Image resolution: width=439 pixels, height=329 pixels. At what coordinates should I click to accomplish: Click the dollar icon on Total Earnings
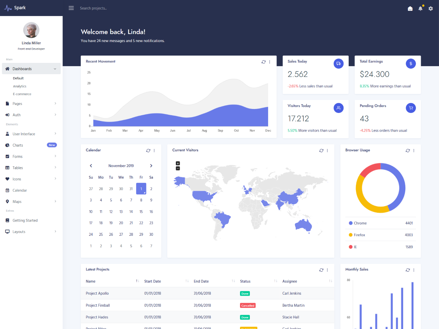click(x=410, y=63)
